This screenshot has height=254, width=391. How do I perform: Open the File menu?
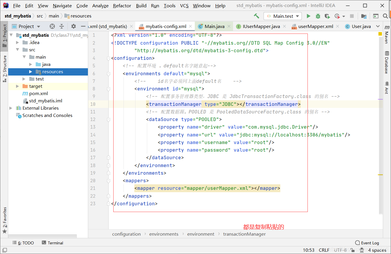pos(17,6)
